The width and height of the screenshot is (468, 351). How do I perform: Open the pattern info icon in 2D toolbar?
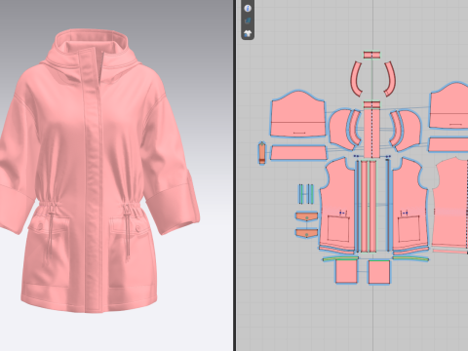pyautogui.click(x=248, y=8)
